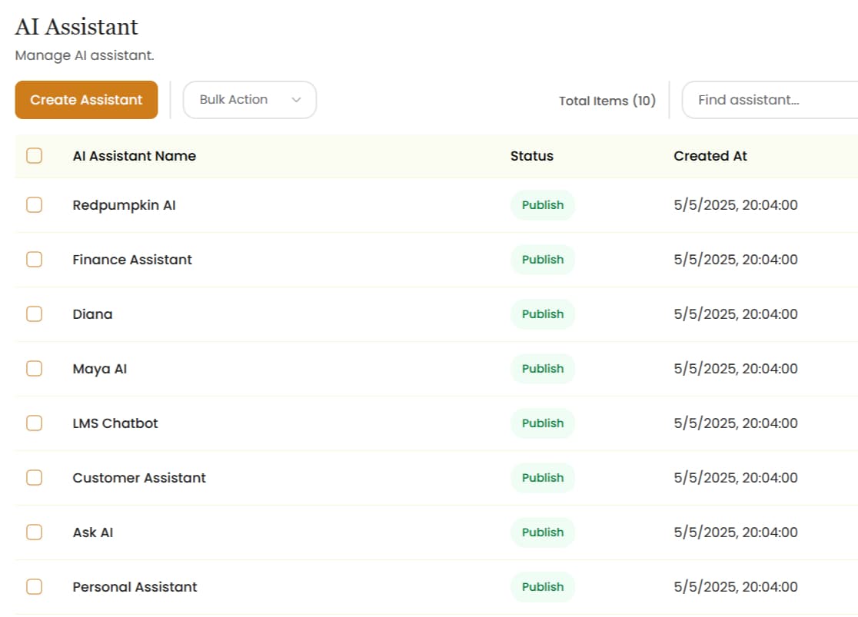
Task: Open the Redpumpkin AI assistant name
Action: click(x=124, y=205)
